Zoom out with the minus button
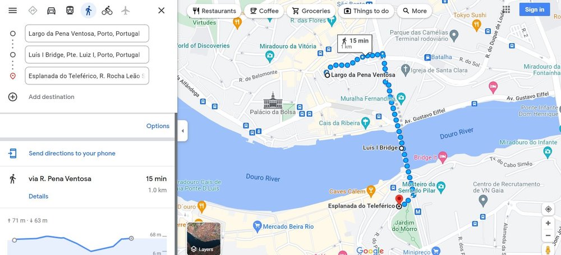The height and width of the screenshot is (255, 561). click(x=548, y=236)
